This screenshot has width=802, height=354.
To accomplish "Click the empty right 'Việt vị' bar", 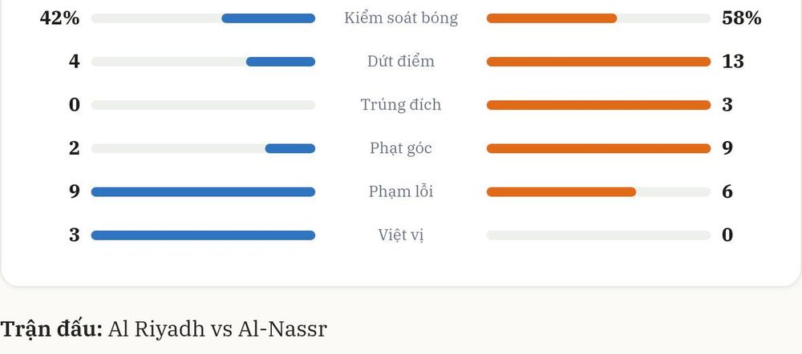I will pyautogui.click(x=598, y=235).
